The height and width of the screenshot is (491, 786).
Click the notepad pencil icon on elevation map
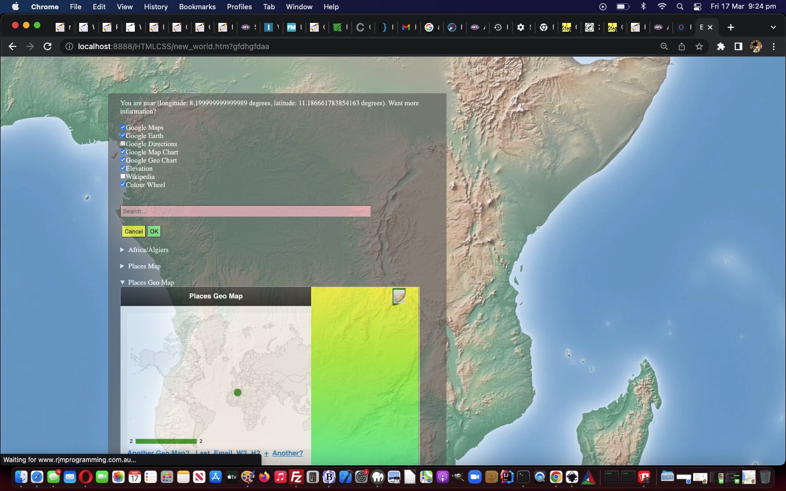click(399, 296)
